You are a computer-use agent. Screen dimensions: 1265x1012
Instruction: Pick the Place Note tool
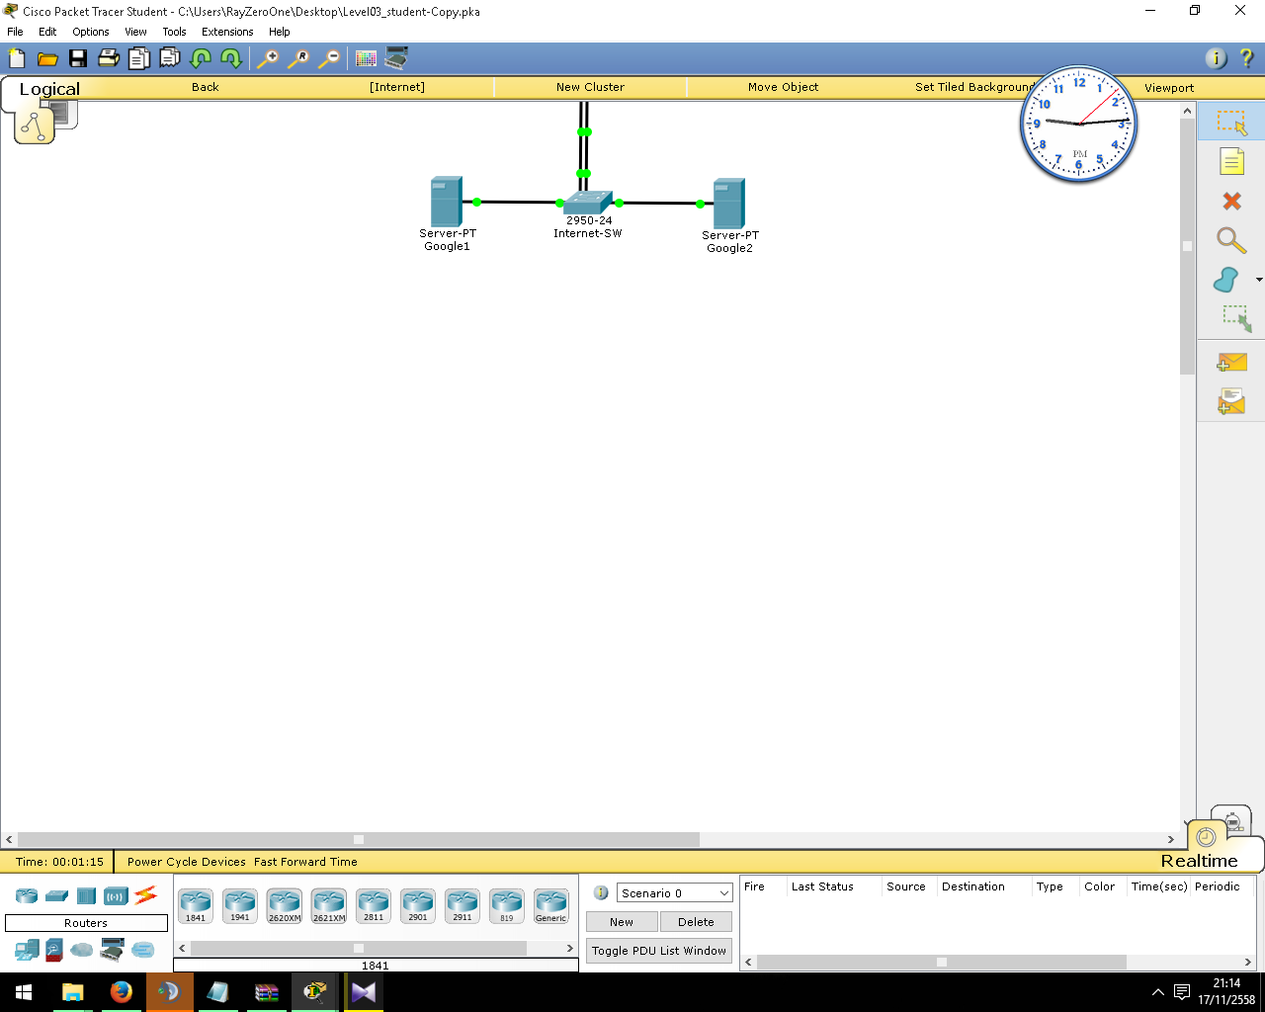pyautogui.click(x=1231, y=161)
